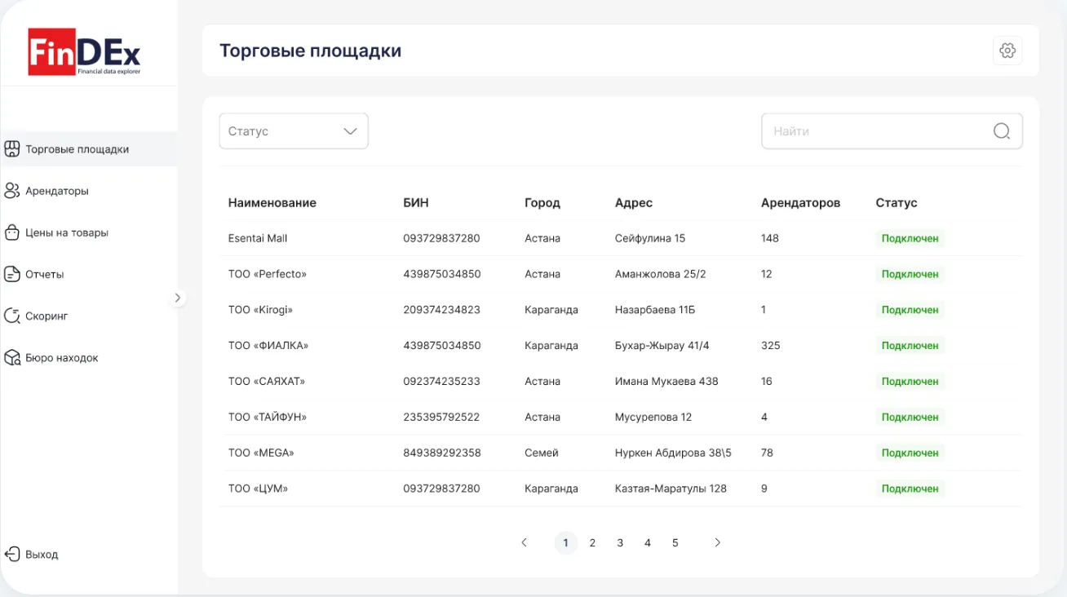Open the Арендаторы menu item
Screen dimensions: 1067x597
coord(57,191)
